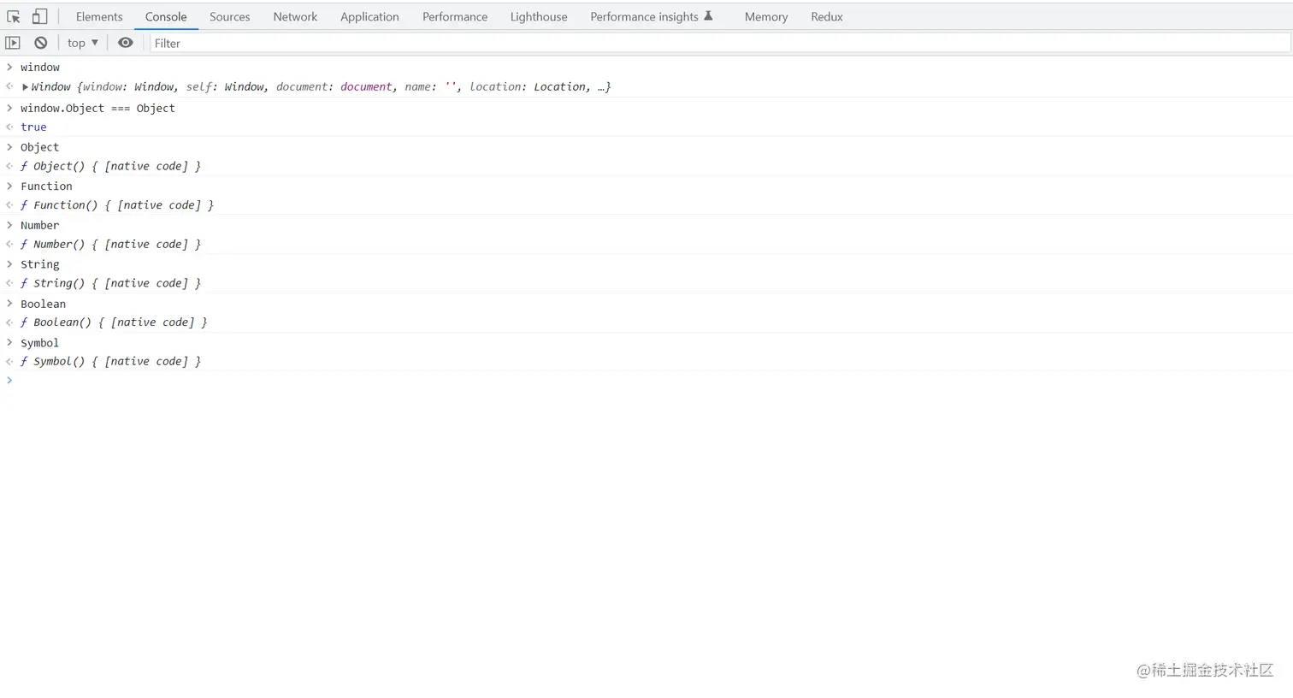Viewport: 1293px width, 698px height.
Task: Focus the console Filter input field
Action: pyautogui.click(x=719, y=43)
